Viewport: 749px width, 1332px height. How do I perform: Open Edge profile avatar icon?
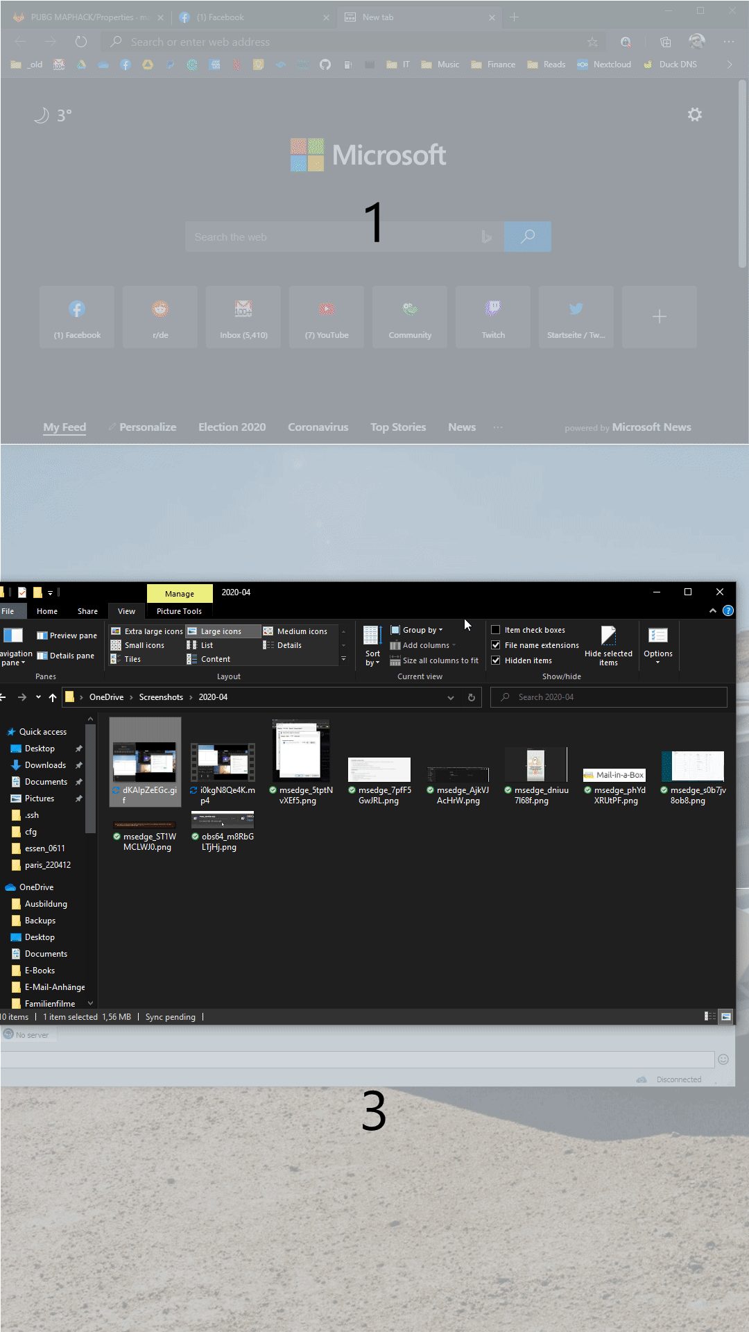[697, 42]
